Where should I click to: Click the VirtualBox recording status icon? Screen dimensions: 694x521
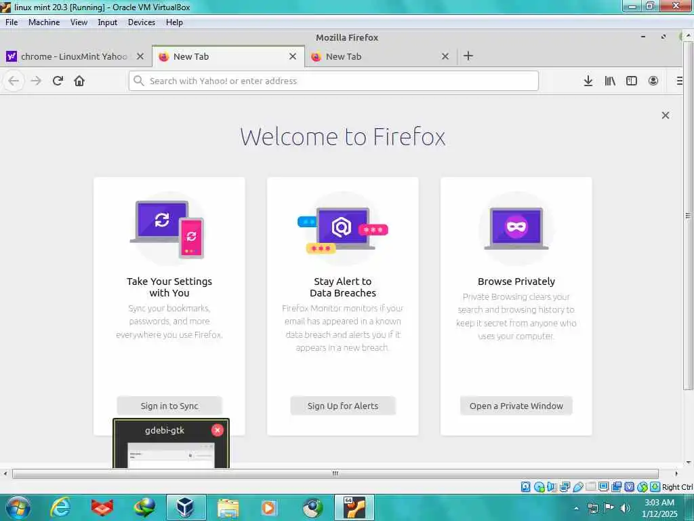616,487
